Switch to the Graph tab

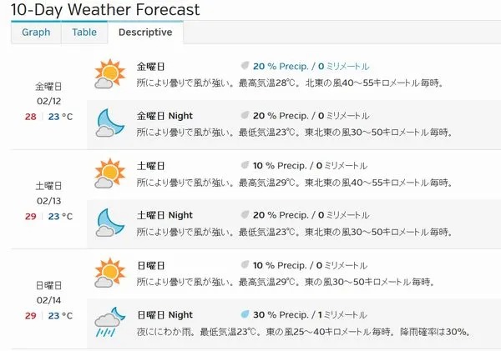36,33
